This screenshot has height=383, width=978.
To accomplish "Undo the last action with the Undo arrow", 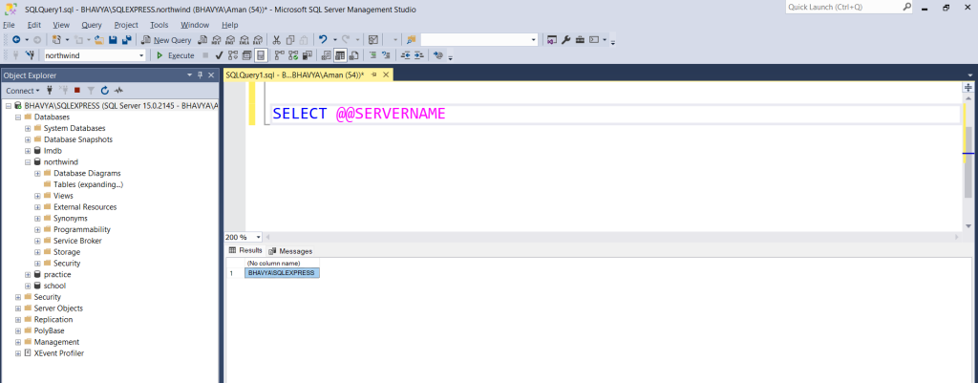I will [323, 40].
